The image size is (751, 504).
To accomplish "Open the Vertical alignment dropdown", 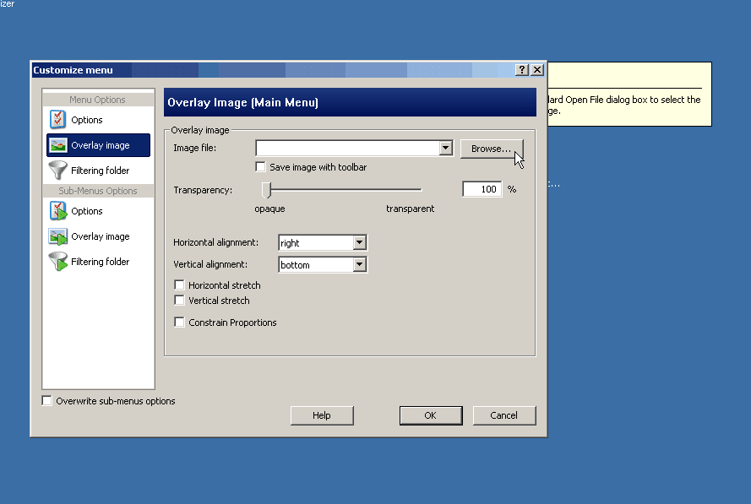I will coord(359,265).
